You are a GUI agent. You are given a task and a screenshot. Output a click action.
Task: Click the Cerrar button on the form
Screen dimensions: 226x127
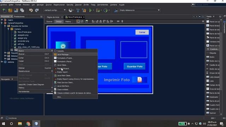click(142, 32)
